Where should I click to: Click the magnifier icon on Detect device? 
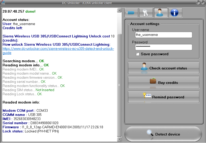click(x=150, y=133)
